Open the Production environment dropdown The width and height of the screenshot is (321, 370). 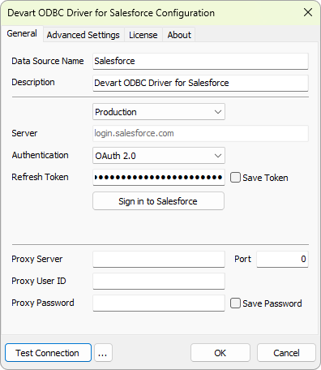click(x=159, y=112)
